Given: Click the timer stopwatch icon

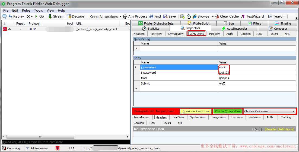Looking at the screenshot, I should [189, 17].
